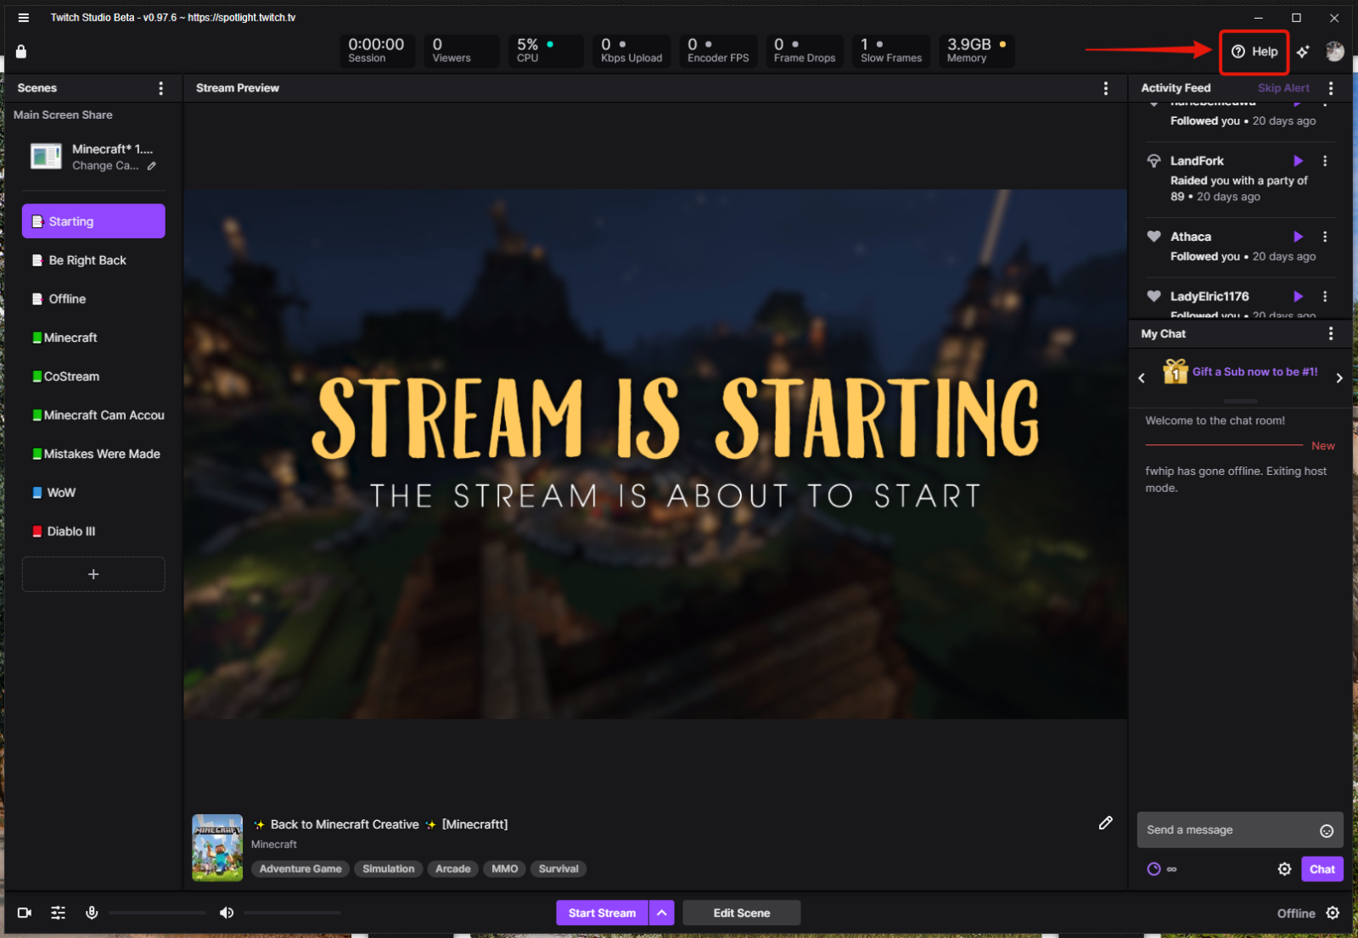This screenshot has width=1358, height=938.
Task: Open options for LadyElric1176 activity item
Action: click(x=1325, y=296)
